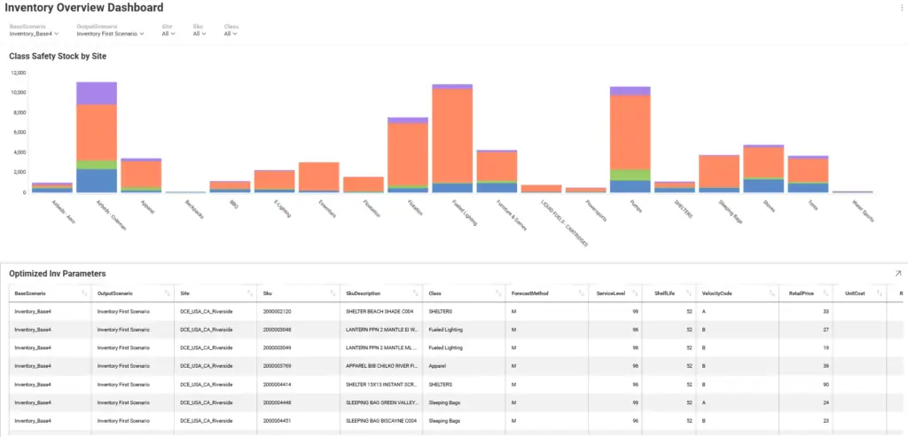Click the SkuDescription column sort icon
Screen dimensions: 908x437
tap(417, 293)
